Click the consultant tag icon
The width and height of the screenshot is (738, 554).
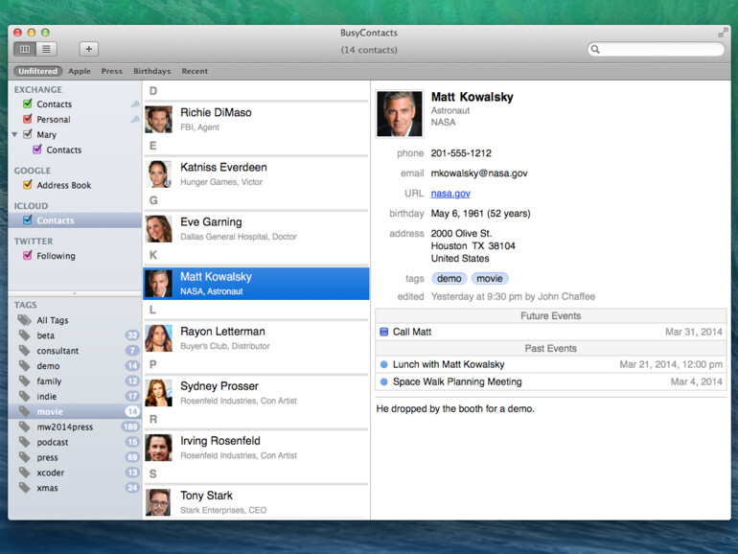25,351
